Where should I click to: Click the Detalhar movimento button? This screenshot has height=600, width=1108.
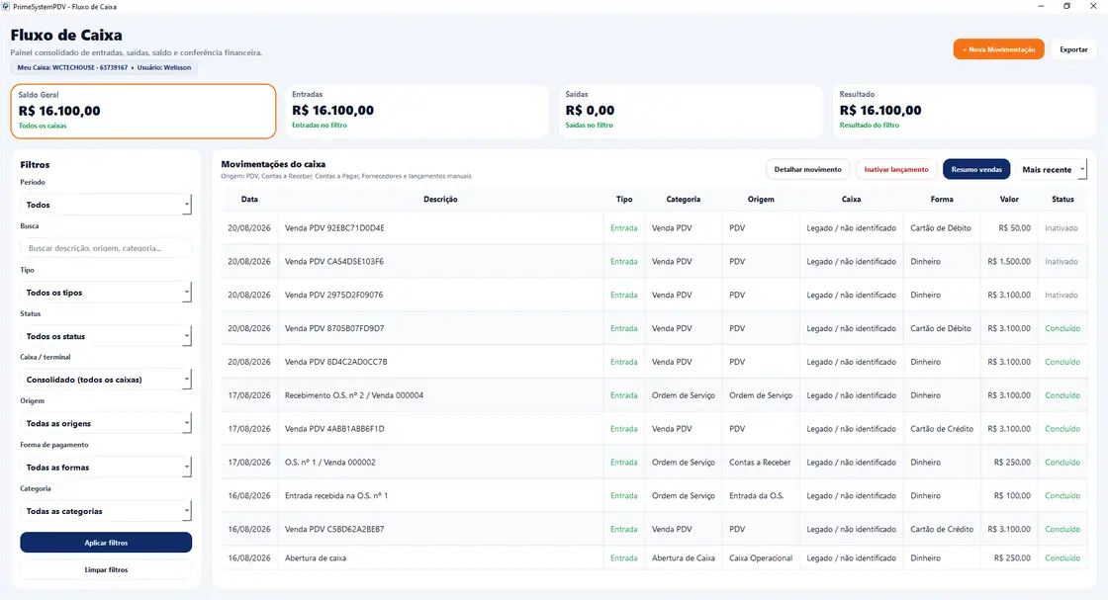tap(807, 169)
